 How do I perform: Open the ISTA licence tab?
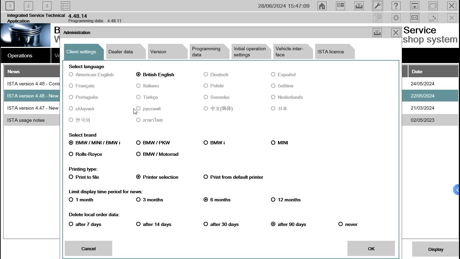point(334,52)
